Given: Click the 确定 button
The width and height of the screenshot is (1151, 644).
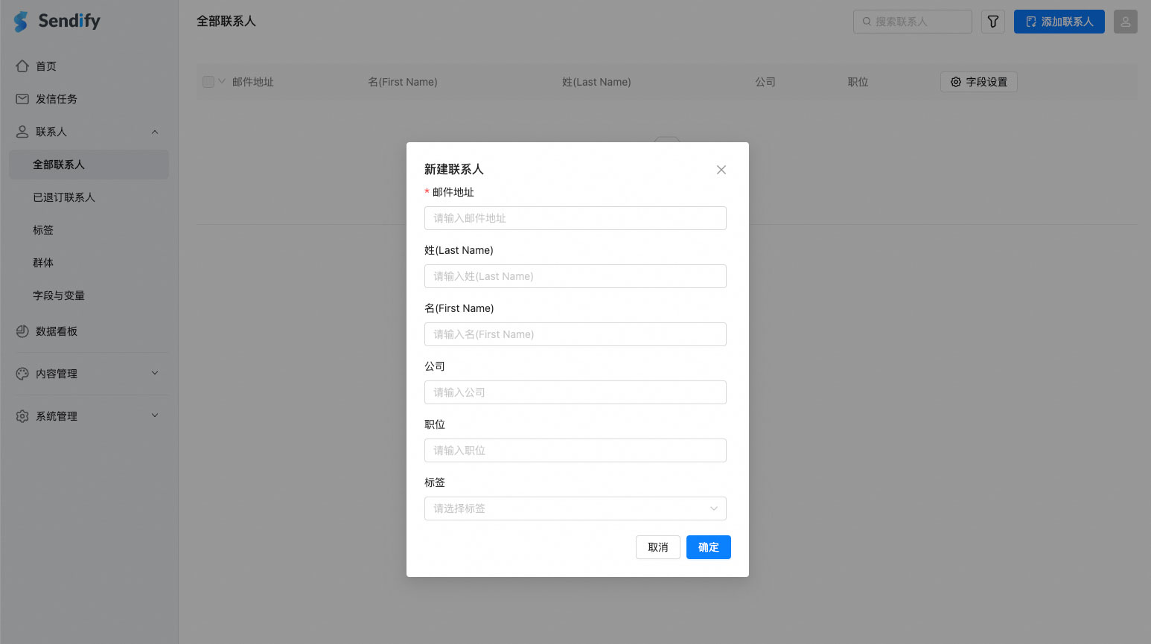Looking at the screenshot, I should click(708, 547).
